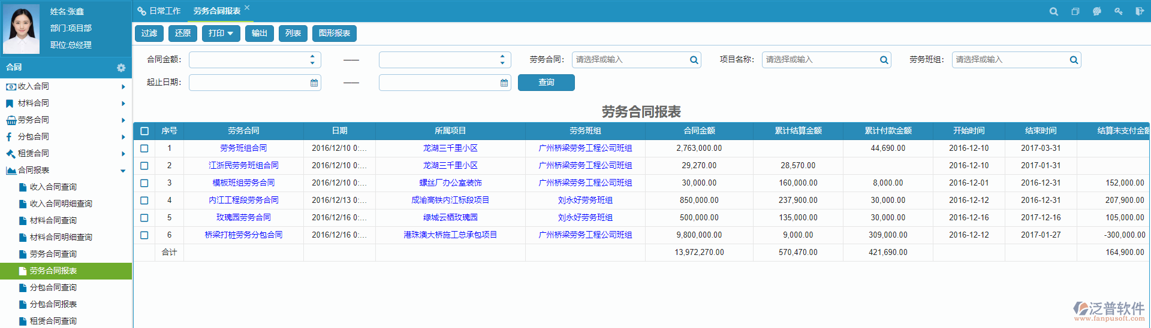
Task: Click the 查询 button
Action: pos(546,83)
